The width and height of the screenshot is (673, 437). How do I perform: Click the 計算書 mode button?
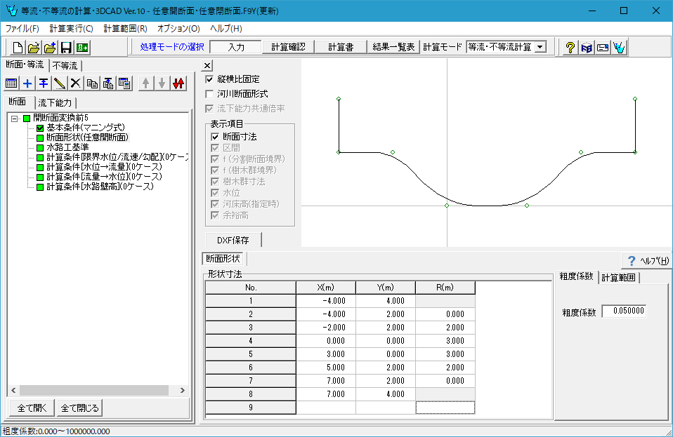341,47
